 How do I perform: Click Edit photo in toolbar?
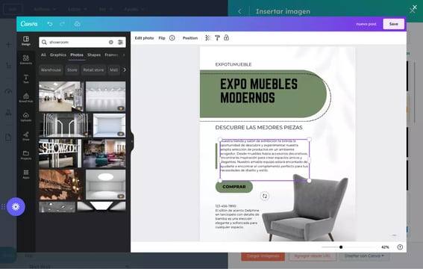point(144,38)
